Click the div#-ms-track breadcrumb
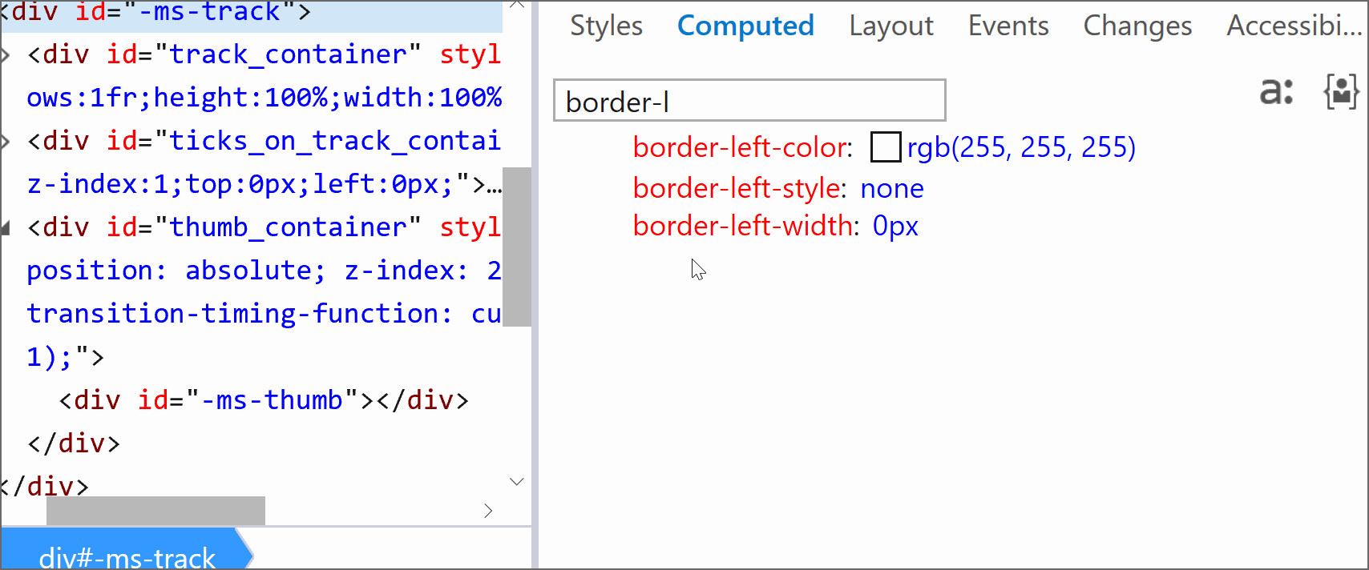The image size is (1369, 570). (x=127, y=556)
